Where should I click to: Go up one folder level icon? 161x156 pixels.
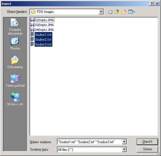pyautogui.click(x=117, y=12)
